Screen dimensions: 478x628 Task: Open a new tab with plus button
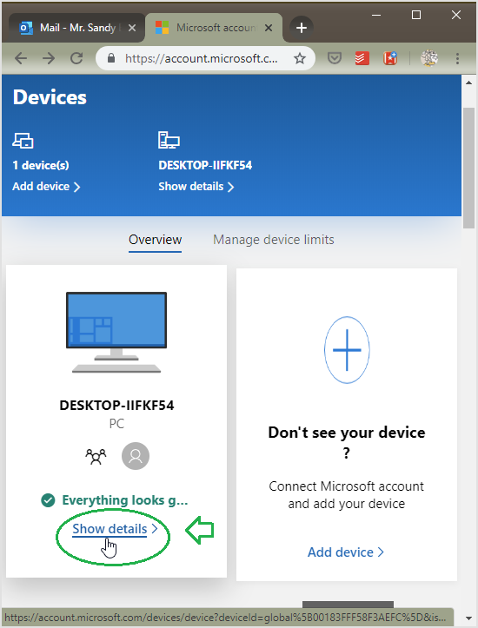pyautogui.click(x=302, y=28)
